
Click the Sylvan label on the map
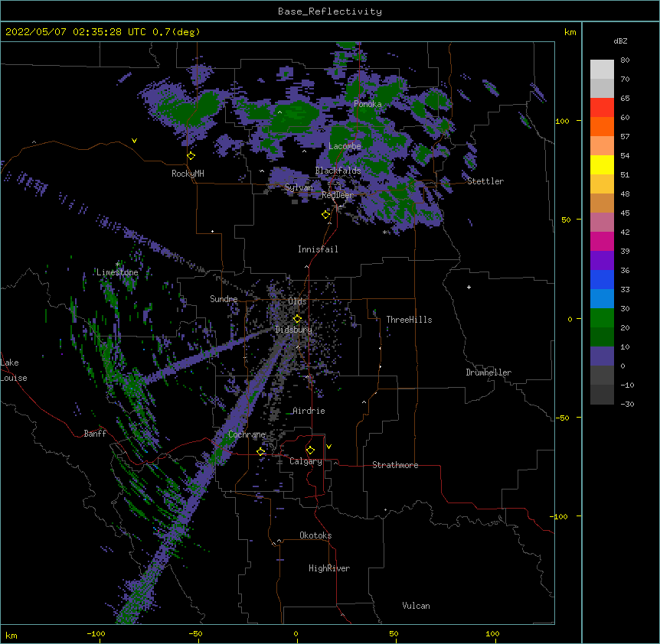[299, 187]
